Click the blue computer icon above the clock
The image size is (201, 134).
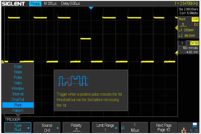[194, 124]
